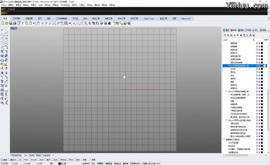The height and width of the screenshot is (165, 270).
Task: Collapse the Rhino3D常用实体绘制工具 layer group
Action: [x=227, y=66]
